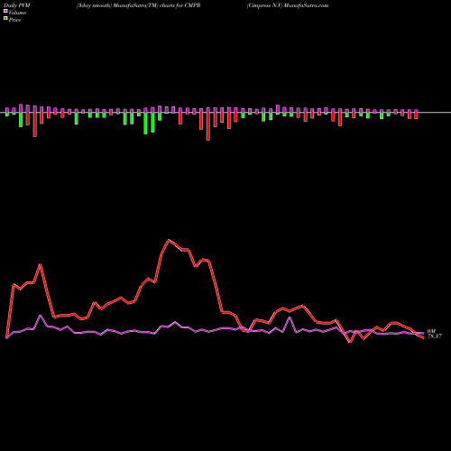
Task: Click the Volume legend label
Action: (17, 13)
